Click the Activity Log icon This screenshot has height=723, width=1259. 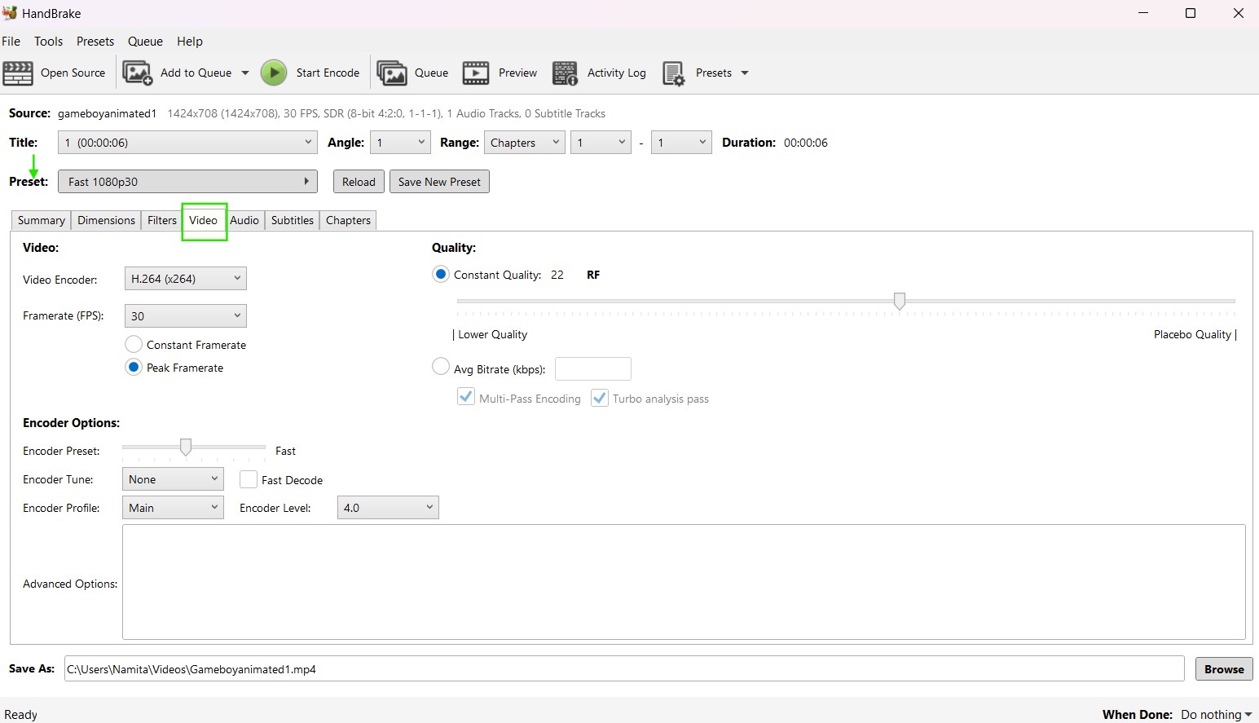565,73
